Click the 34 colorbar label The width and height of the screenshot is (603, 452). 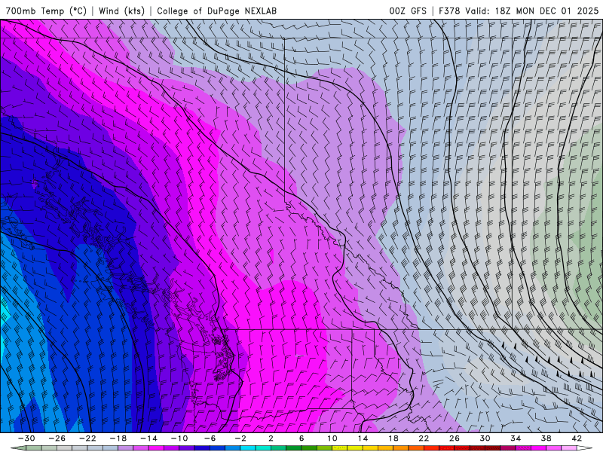pos(516,438)
